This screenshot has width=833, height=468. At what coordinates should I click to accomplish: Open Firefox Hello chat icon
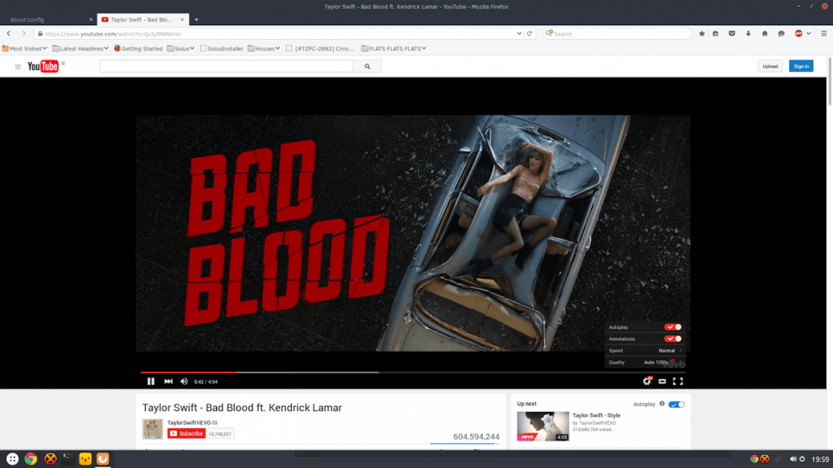point(781,34)
